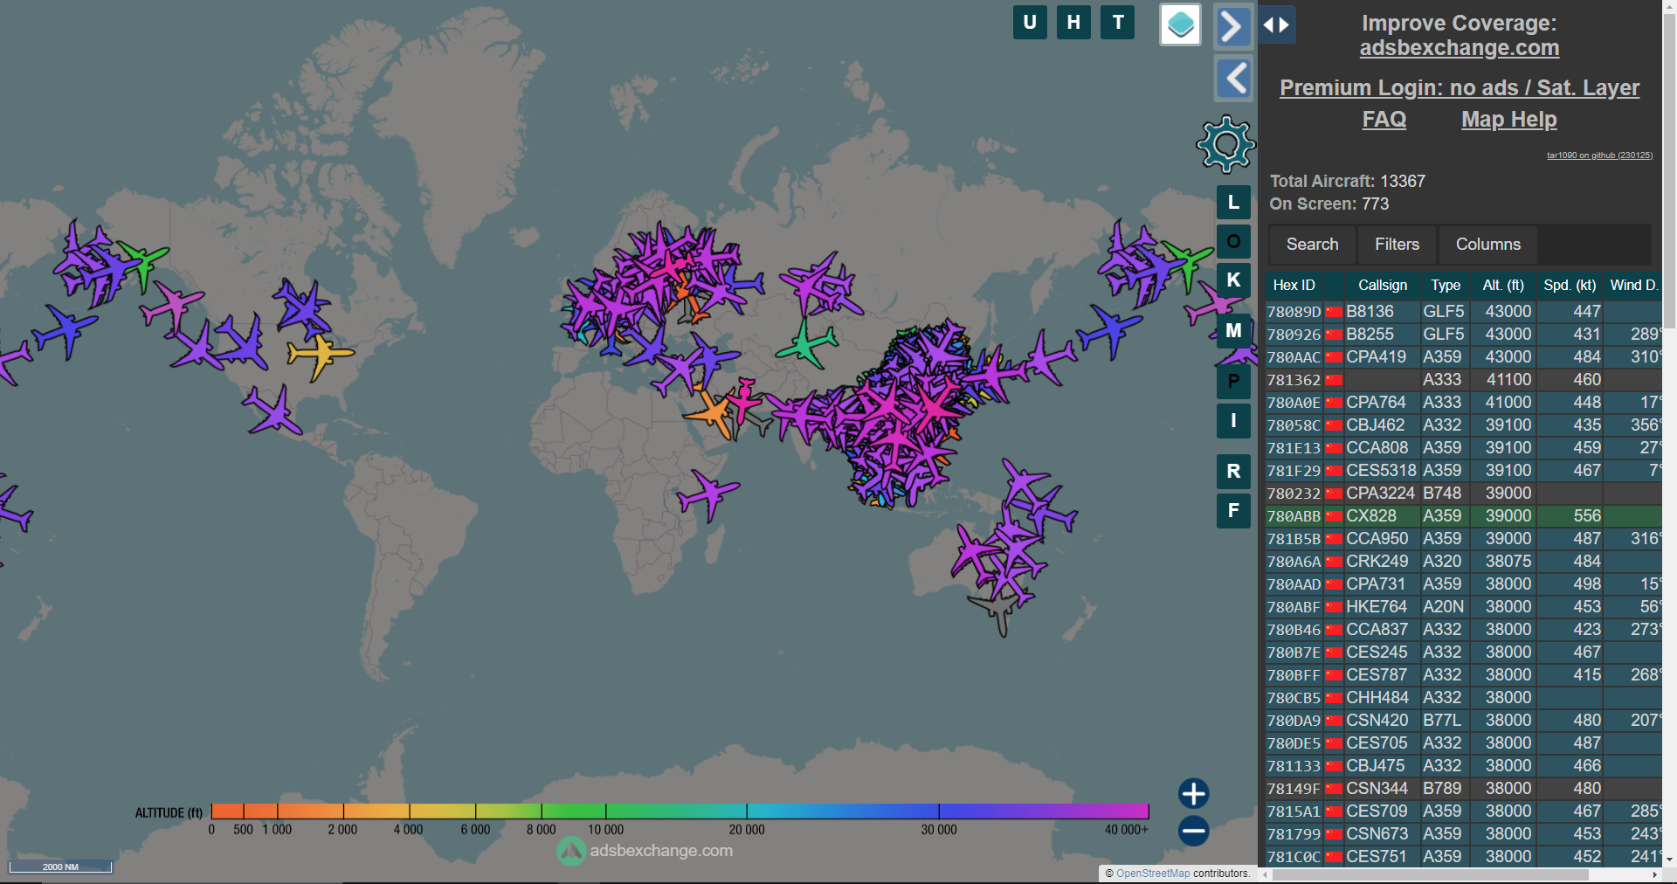The height and width of the screenshot is (884, 1677).
Task: Zoom out with the minus button
Action: click(x=1193, y=830)
